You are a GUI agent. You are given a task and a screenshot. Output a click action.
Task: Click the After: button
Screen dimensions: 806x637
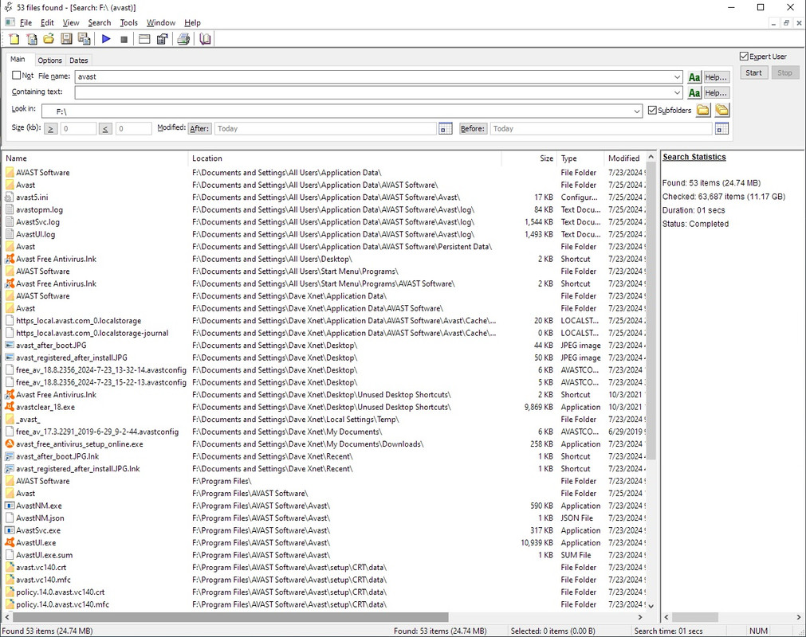(200, 129)
